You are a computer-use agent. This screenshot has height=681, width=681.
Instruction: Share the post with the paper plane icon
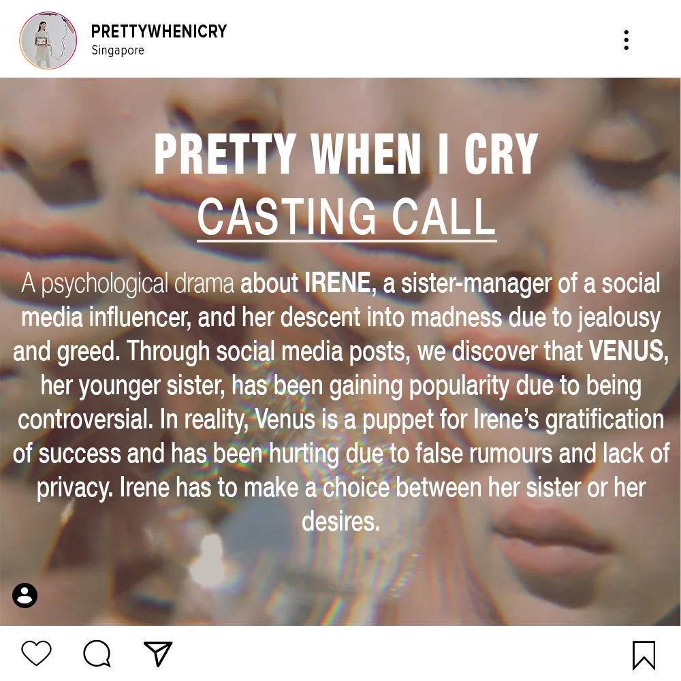click(x=158, y=654)
